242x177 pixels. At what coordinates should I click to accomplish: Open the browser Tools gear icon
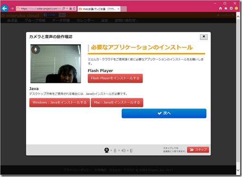point(231,9)
